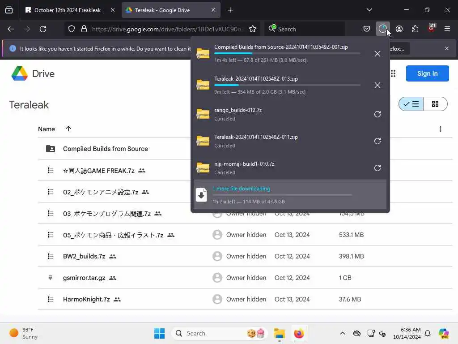Screen dimensions: 458x344
Task: Show hidden system tray icons
Action: 342,333
